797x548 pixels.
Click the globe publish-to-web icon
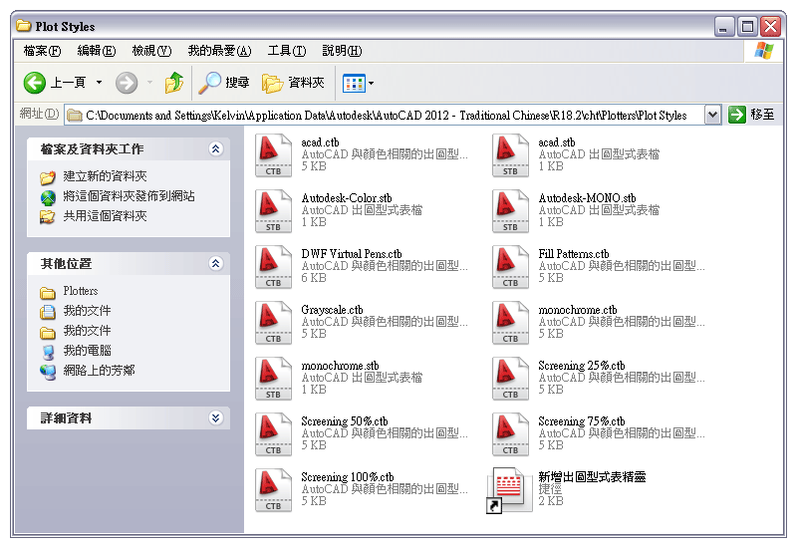48,197
